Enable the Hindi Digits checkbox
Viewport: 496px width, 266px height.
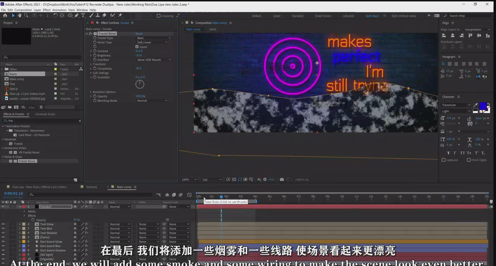(469, 160)
